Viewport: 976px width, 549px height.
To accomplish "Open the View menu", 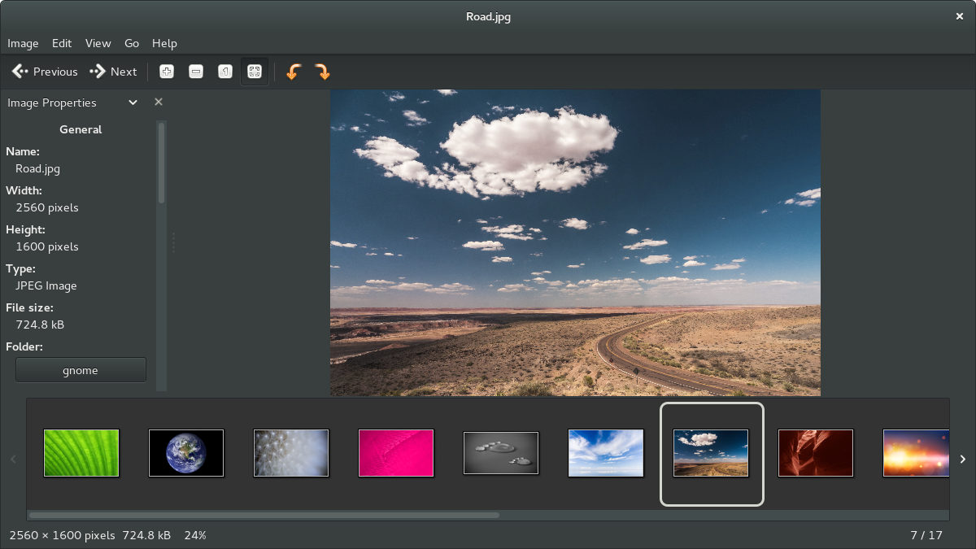I will tap(98, 43).
